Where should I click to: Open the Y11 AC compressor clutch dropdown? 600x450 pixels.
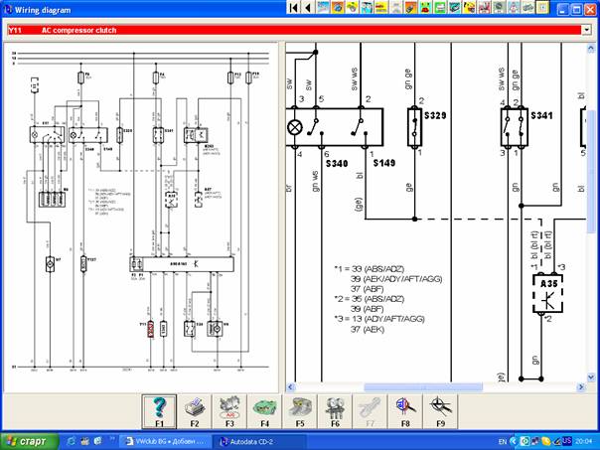point(585,30)
